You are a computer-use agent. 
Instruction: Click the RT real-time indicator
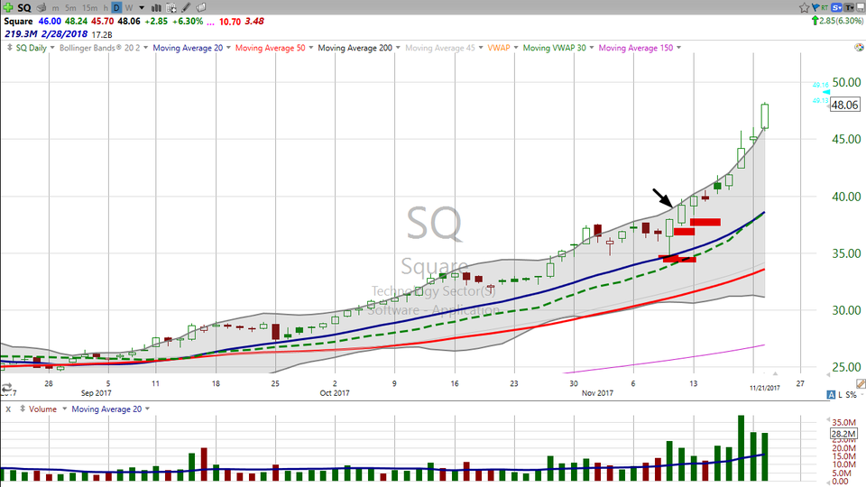click(825, 8)
